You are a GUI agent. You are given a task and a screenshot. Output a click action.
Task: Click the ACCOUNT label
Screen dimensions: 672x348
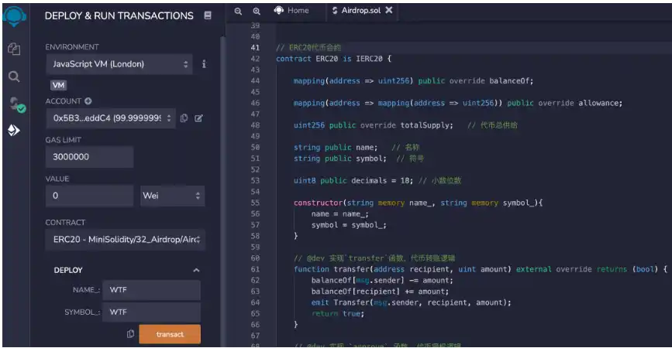coord(64,101)
